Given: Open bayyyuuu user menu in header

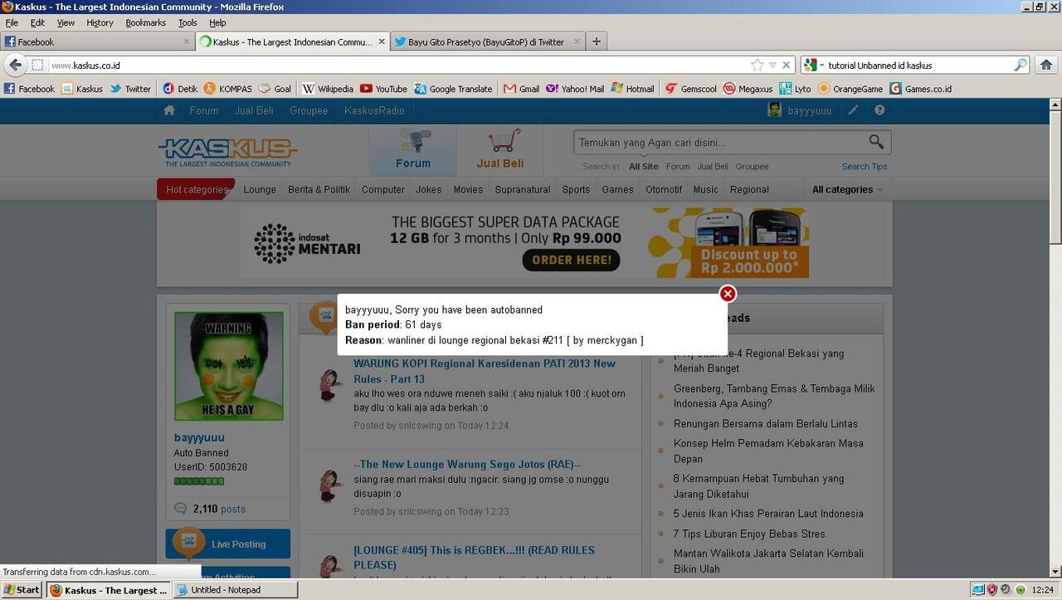Looking at the screenshot, I should tap(800, 110).
